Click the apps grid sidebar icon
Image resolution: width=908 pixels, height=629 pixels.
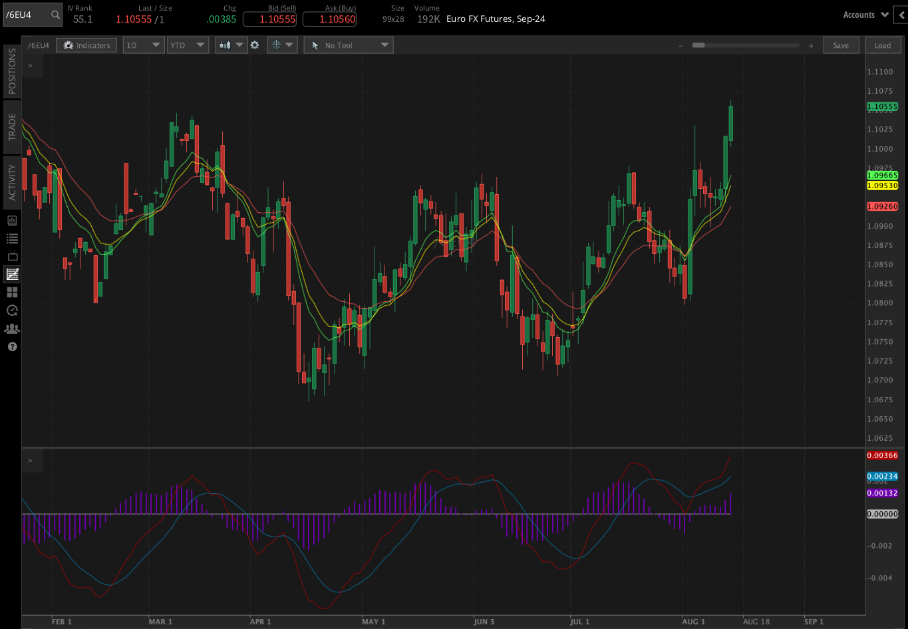pos(11,292)
